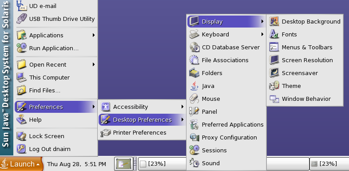Click the Panel preferences icon
Viewport: 349px width, 171px height.
point(194,112)
